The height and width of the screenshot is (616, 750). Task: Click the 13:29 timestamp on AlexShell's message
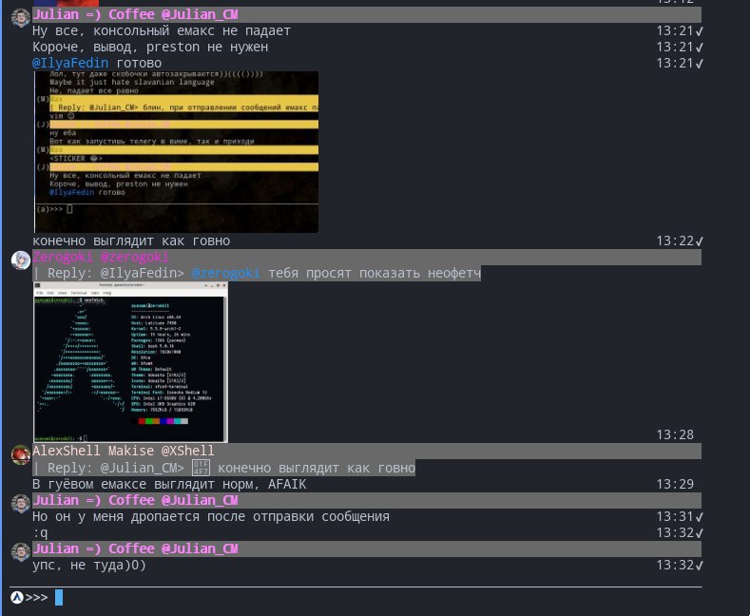point(675,484)
